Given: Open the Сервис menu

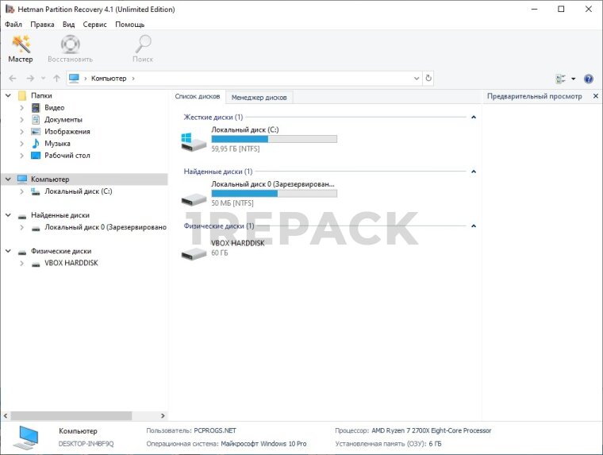Looking at the screenshot, I should coord(95,25).
